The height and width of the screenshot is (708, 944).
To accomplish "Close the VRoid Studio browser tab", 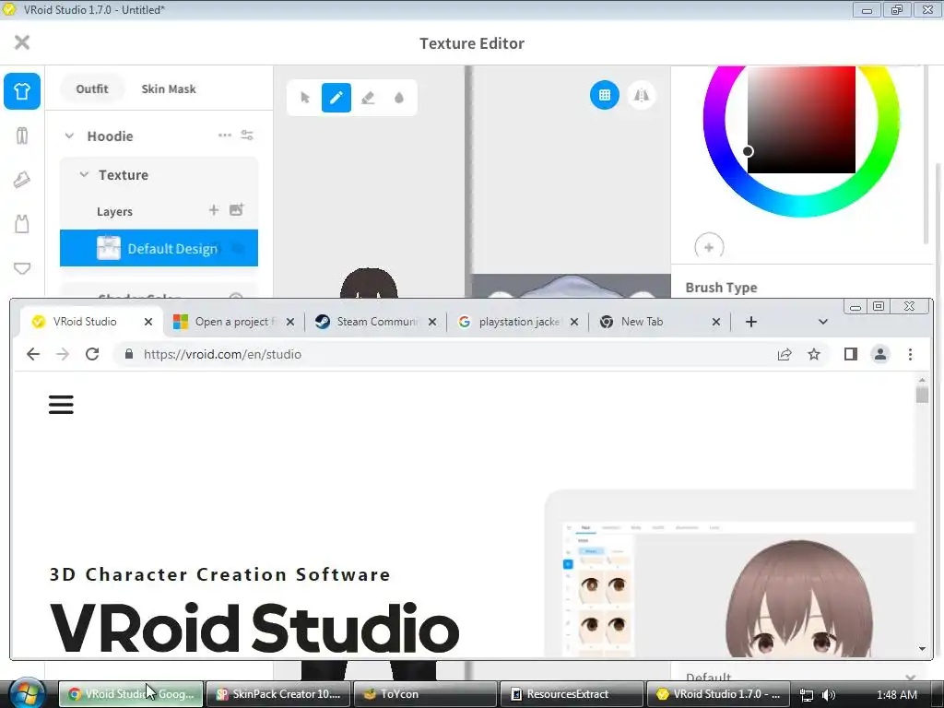I will pyautogui.click(x=148, y=322).
